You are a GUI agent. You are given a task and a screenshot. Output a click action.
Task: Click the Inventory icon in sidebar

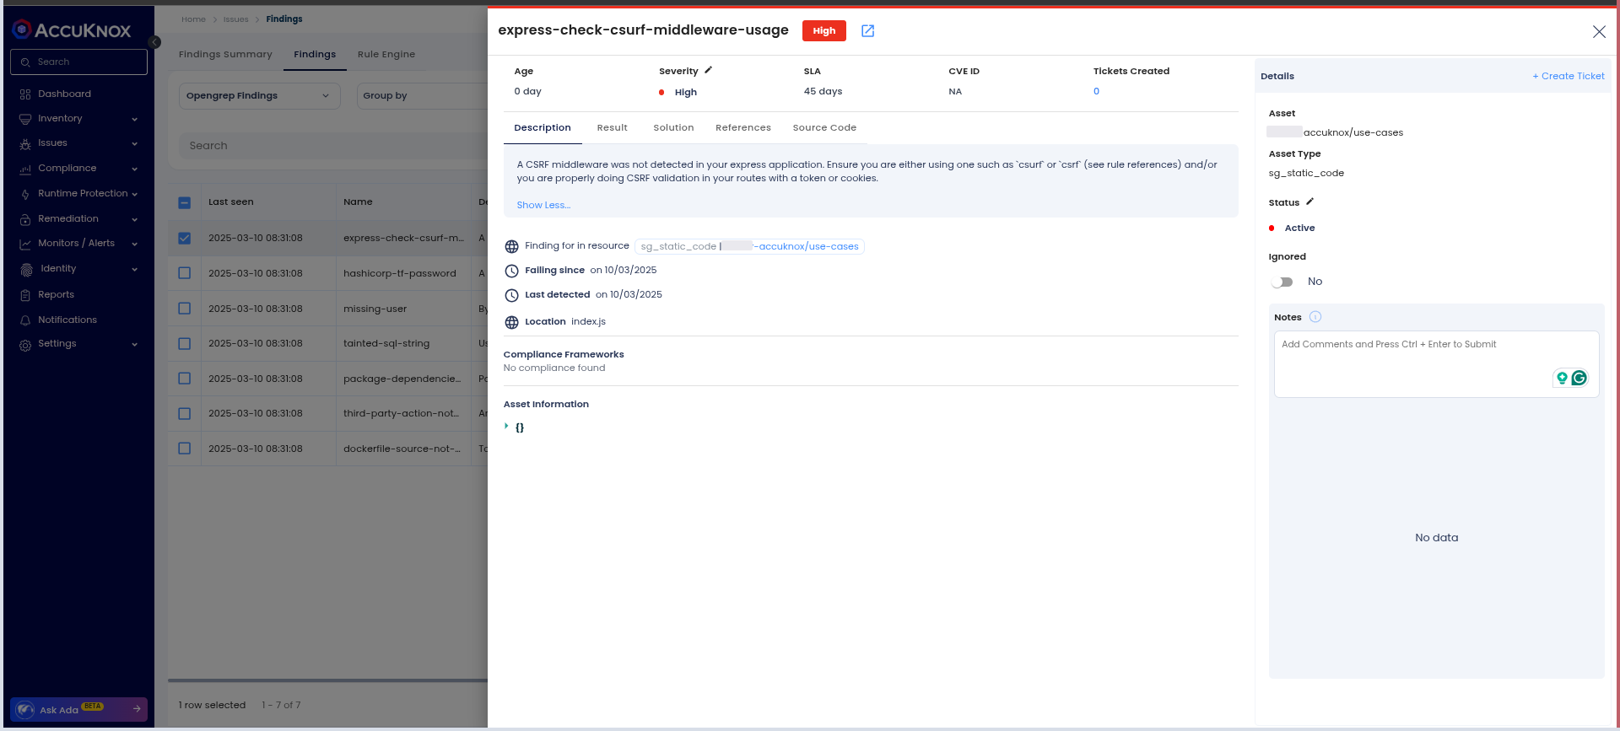coord(25,120)
